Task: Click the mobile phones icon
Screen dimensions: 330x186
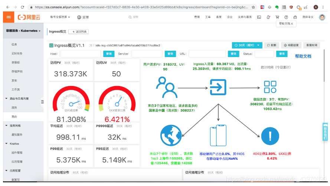Action: pos(218,135)
